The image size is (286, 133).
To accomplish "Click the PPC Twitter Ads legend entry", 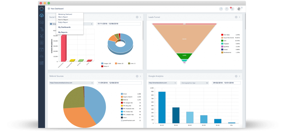I will (131, 112).
